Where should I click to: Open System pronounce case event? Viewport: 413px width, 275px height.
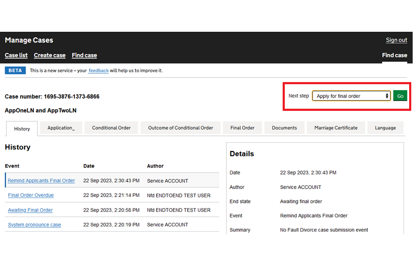pyautogui.click(x=34, y=225)
